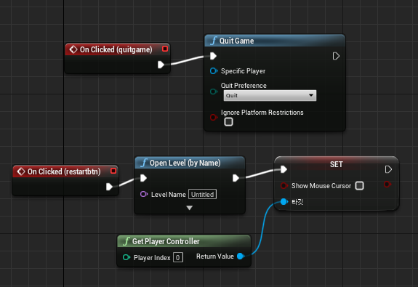The height and width of the screenshot is (287, 418).
Task: Click the Quit Game input execution pin
Action: coord(213,56)
